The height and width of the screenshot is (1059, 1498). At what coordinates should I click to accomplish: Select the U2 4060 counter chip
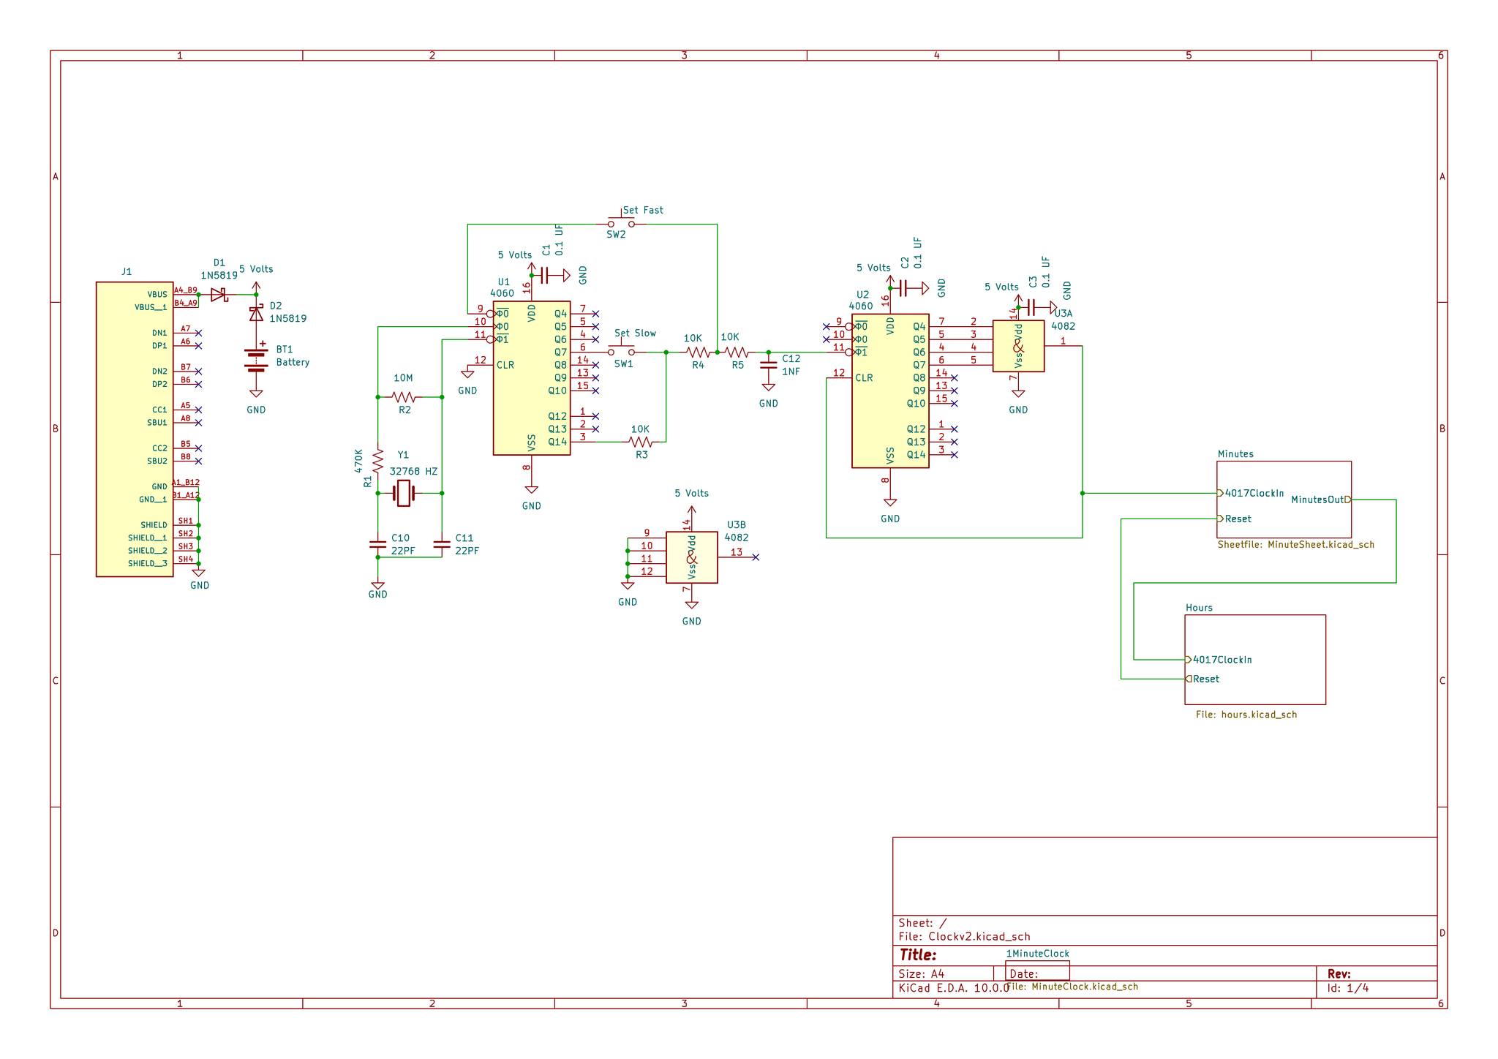(x=890, y=391)
